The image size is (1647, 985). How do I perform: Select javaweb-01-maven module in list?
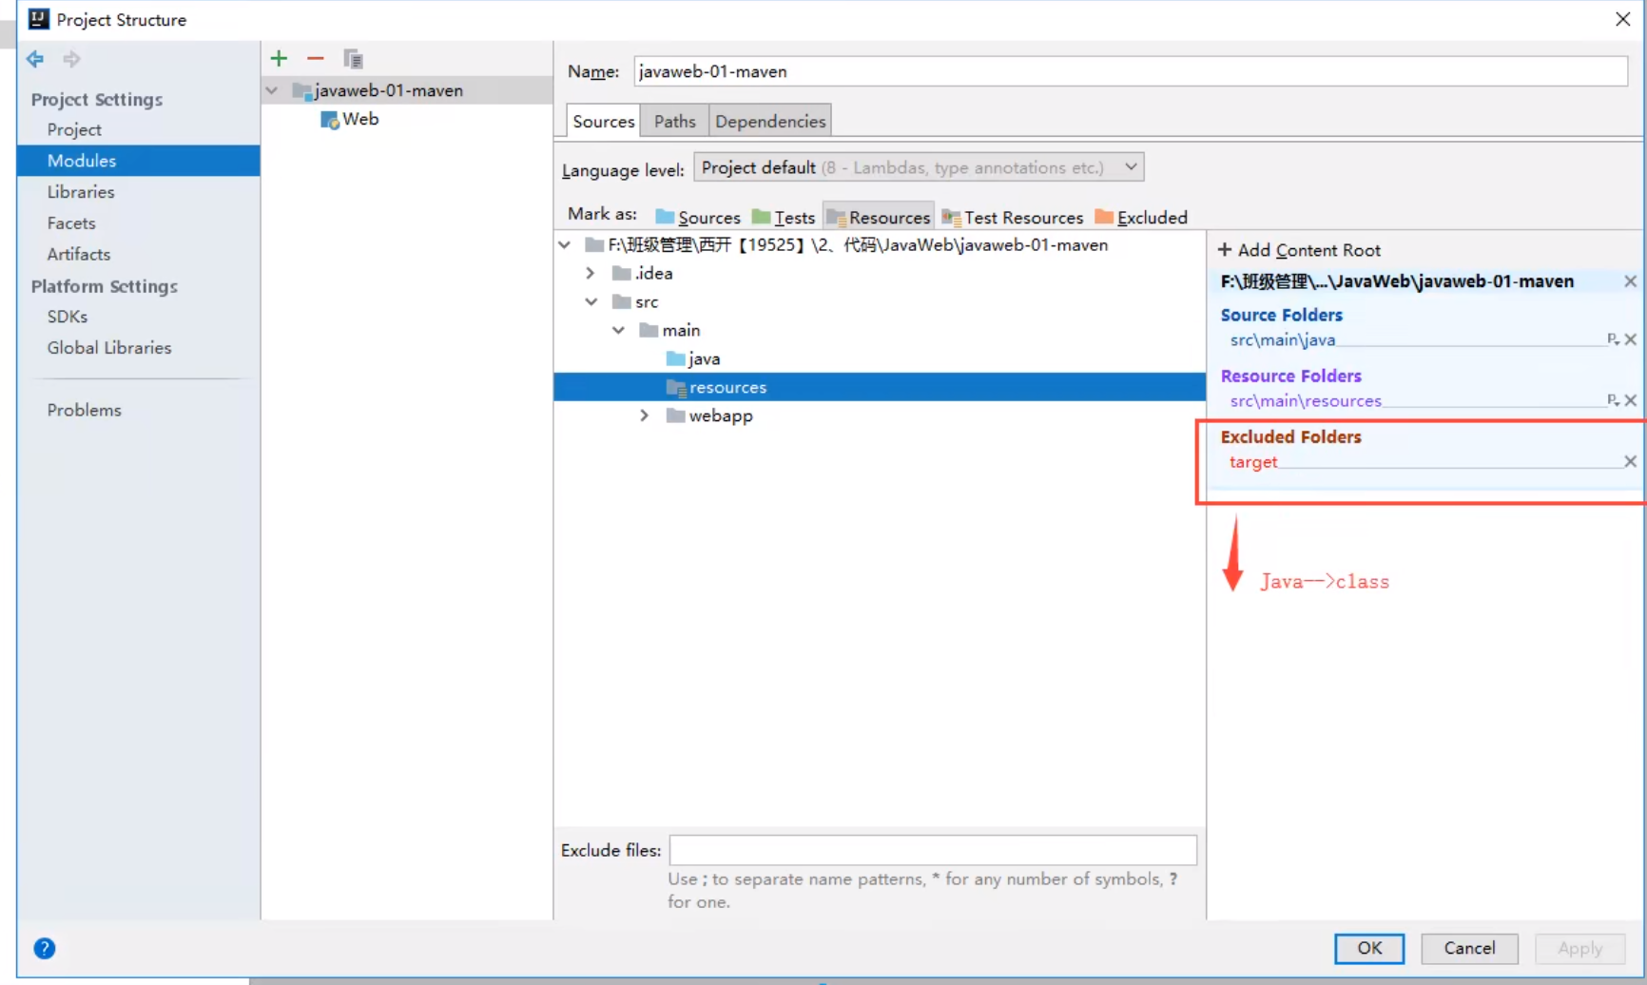point(407,90)
